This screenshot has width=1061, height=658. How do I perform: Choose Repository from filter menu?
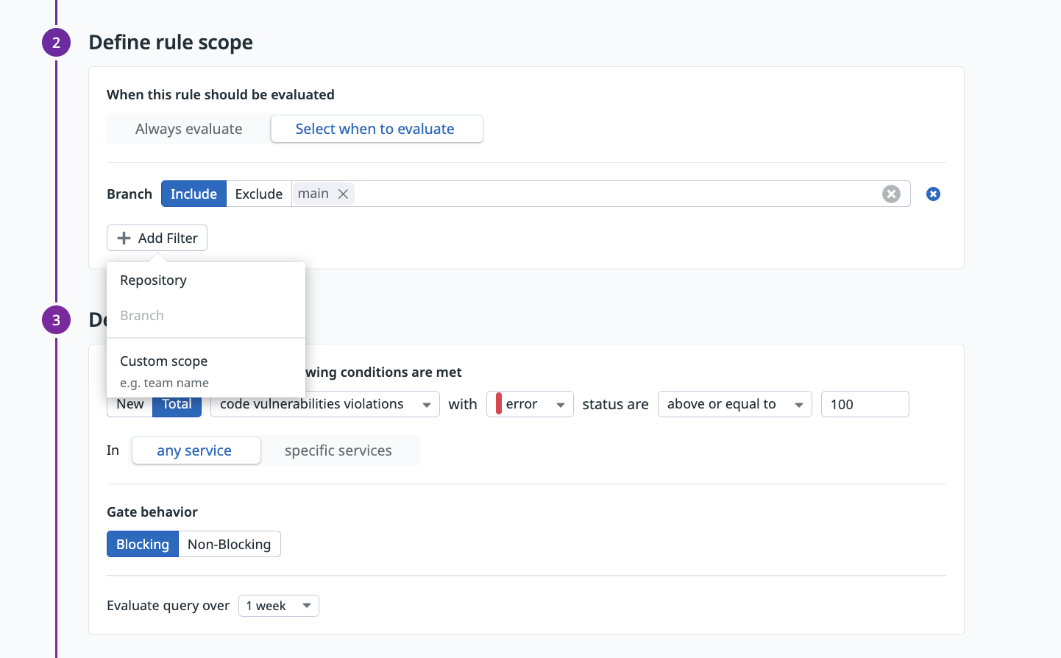(x=154, y=280)
